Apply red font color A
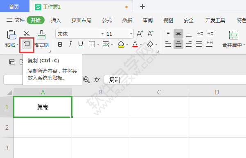The width and height of the screenshot is (246, 158). 135,44
